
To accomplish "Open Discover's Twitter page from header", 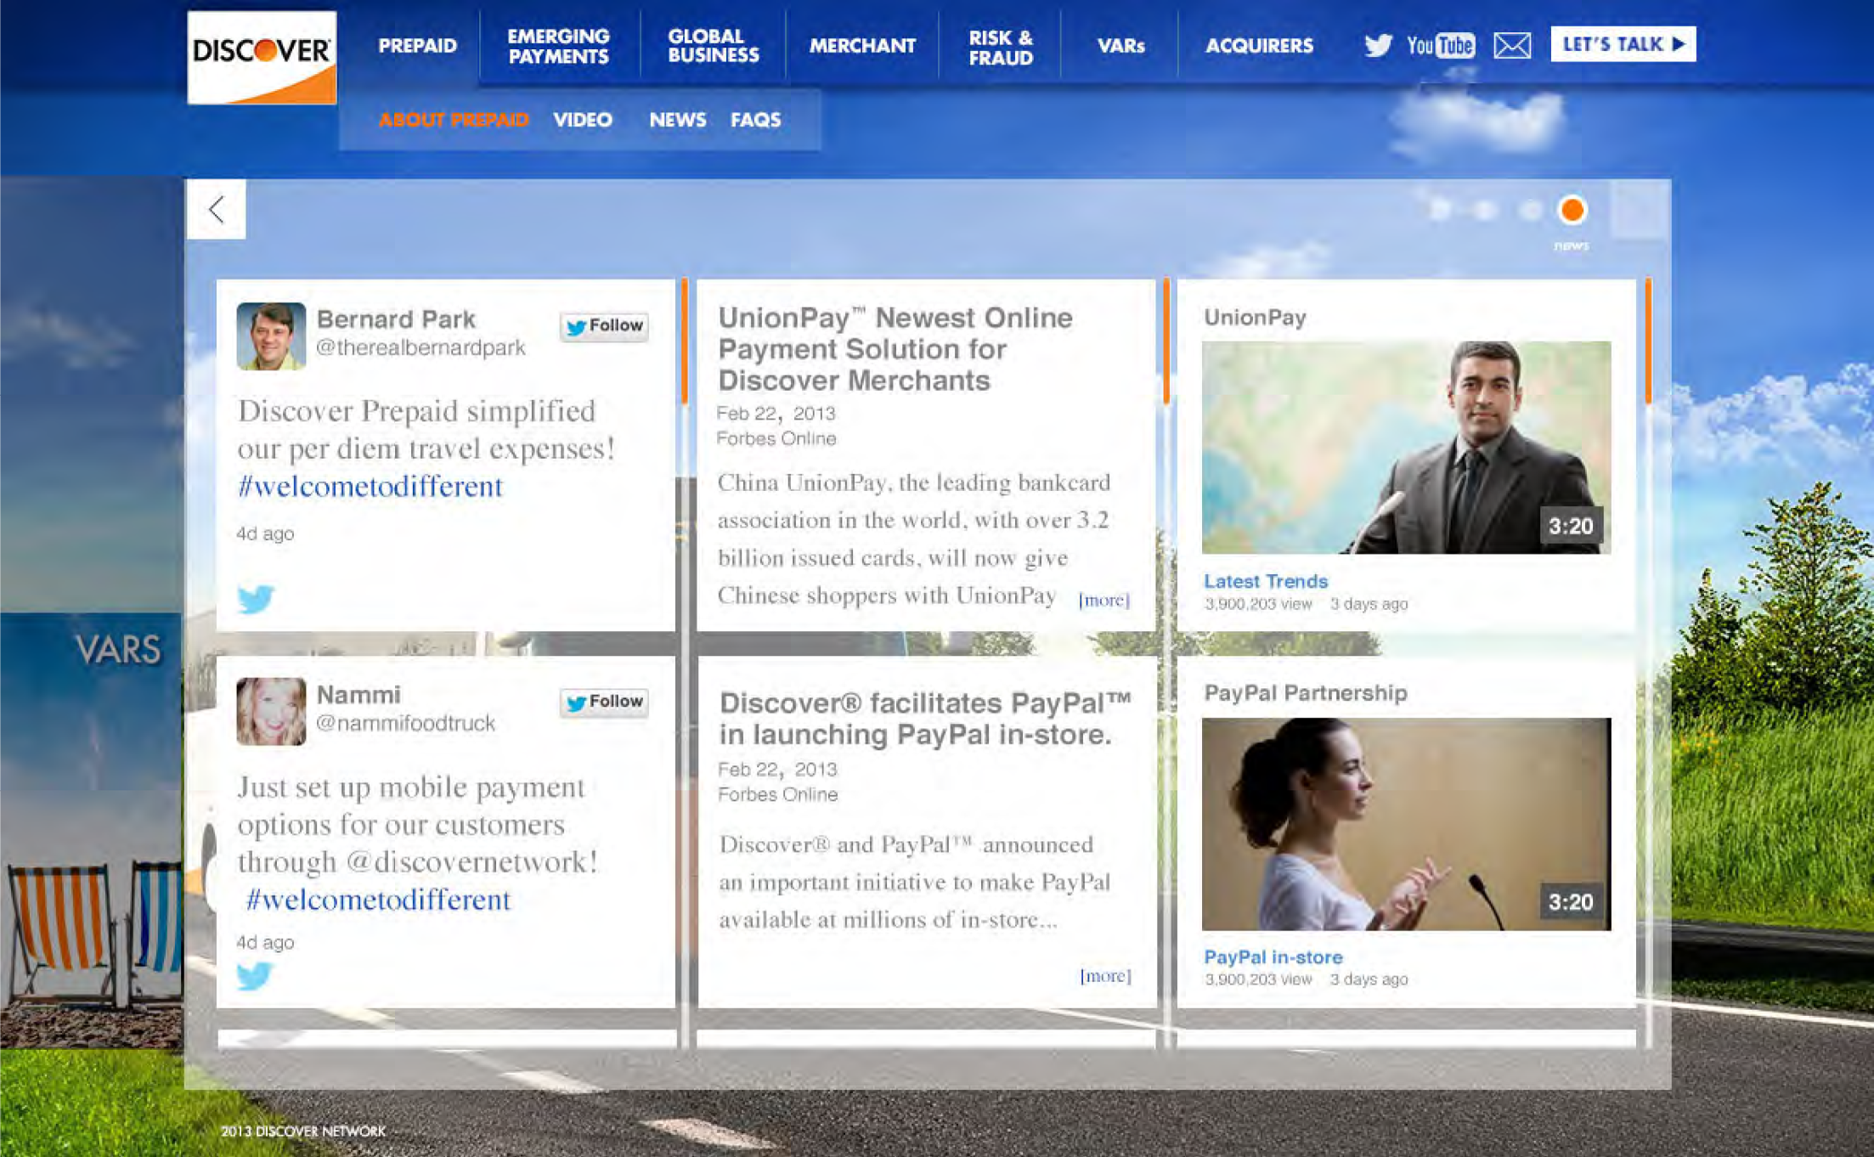I will [1378, 44].
